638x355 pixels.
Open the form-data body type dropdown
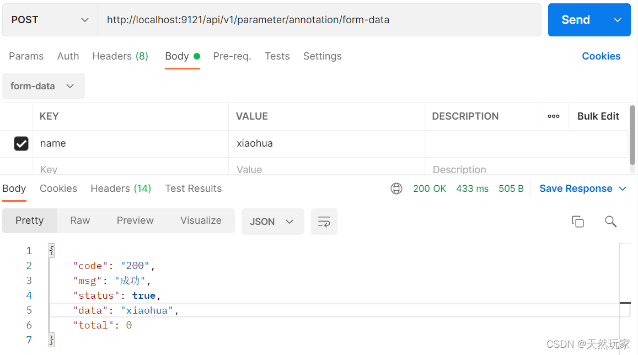click(x=44, y=86)
